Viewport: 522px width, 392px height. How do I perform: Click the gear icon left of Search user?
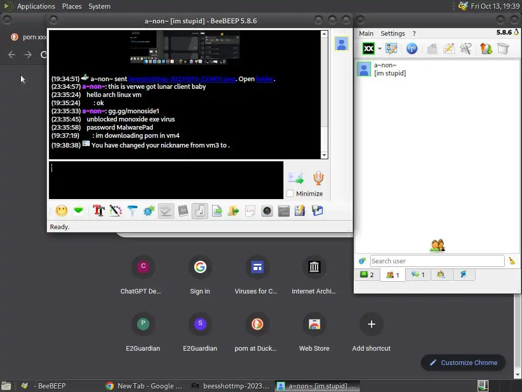tap(362, 261)
